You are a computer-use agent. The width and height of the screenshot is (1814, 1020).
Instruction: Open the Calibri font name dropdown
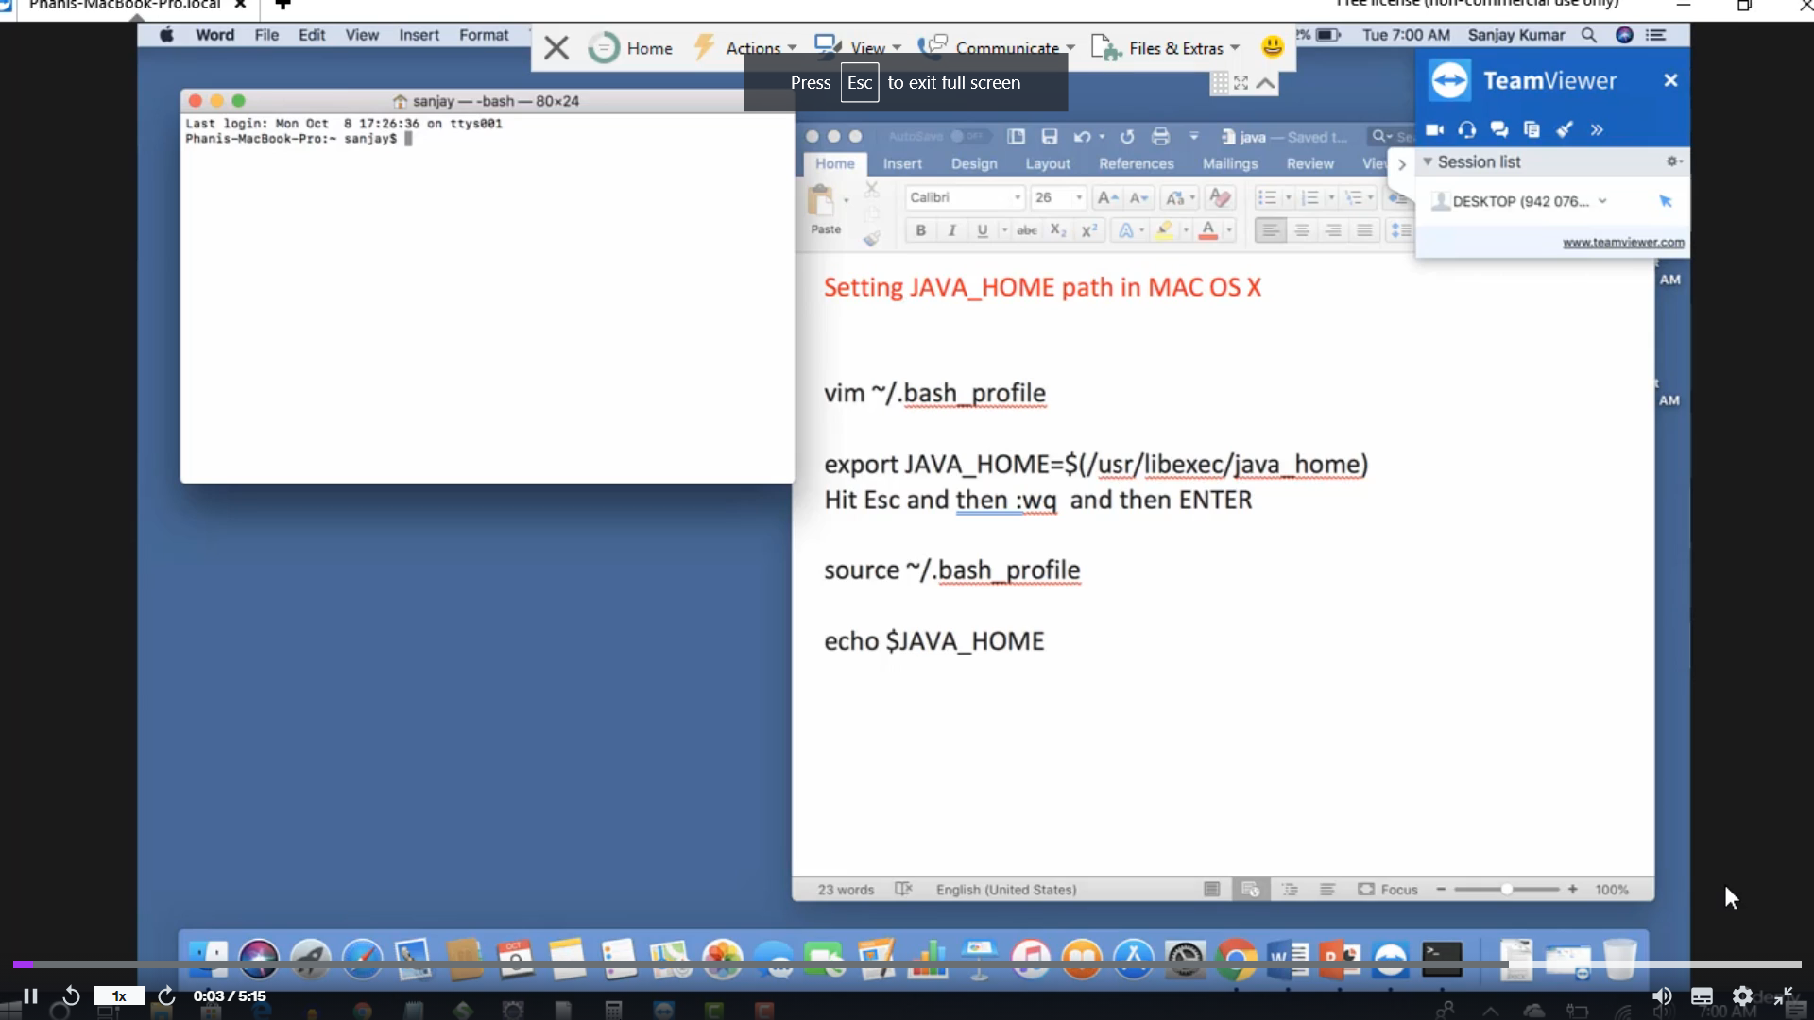pos(1018,197)
